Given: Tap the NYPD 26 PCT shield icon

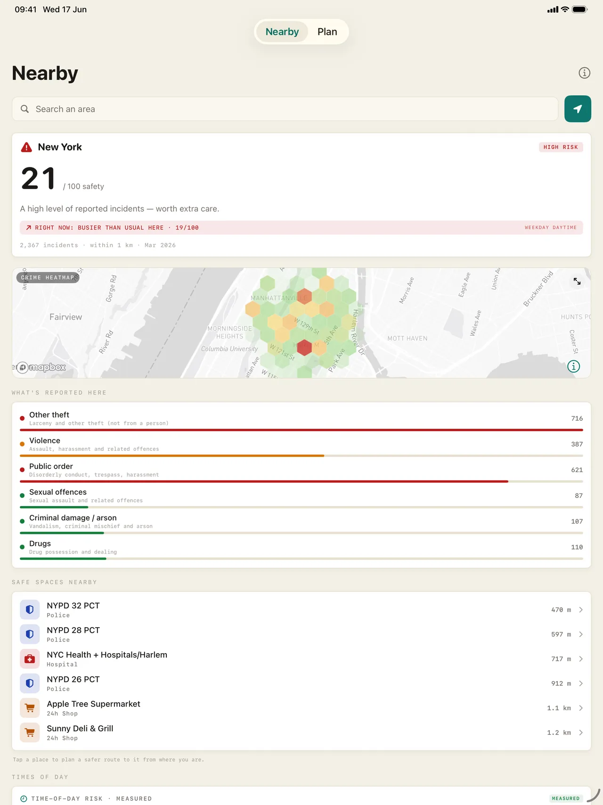Looking at the screenshot, I should 30,683.
